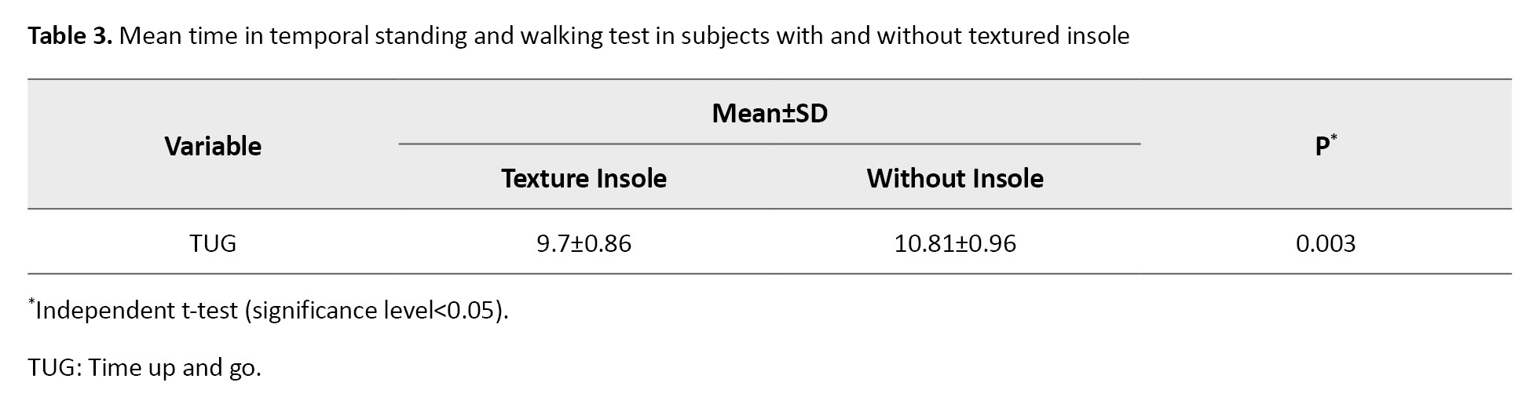1533x408 pixels.
Task: Select the Variable column header
Action: [213, 146]
